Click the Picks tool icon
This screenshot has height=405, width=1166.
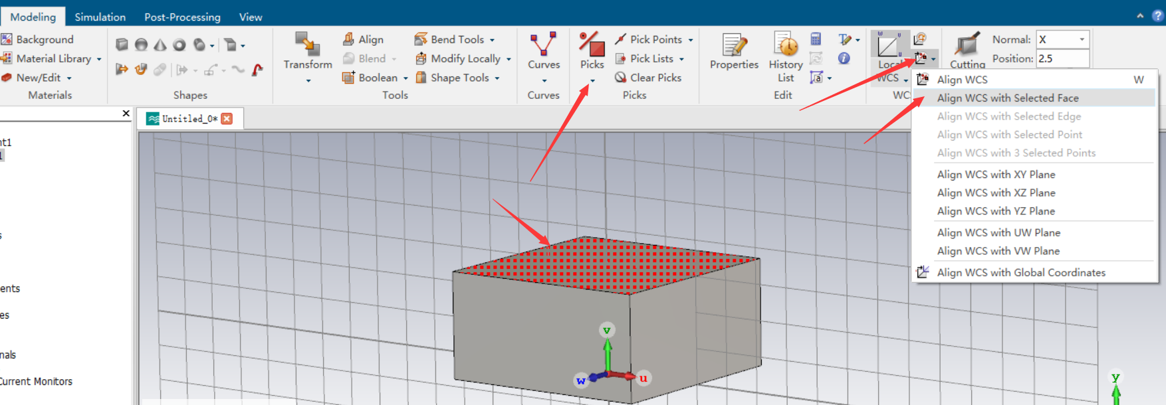pos(592,44)
